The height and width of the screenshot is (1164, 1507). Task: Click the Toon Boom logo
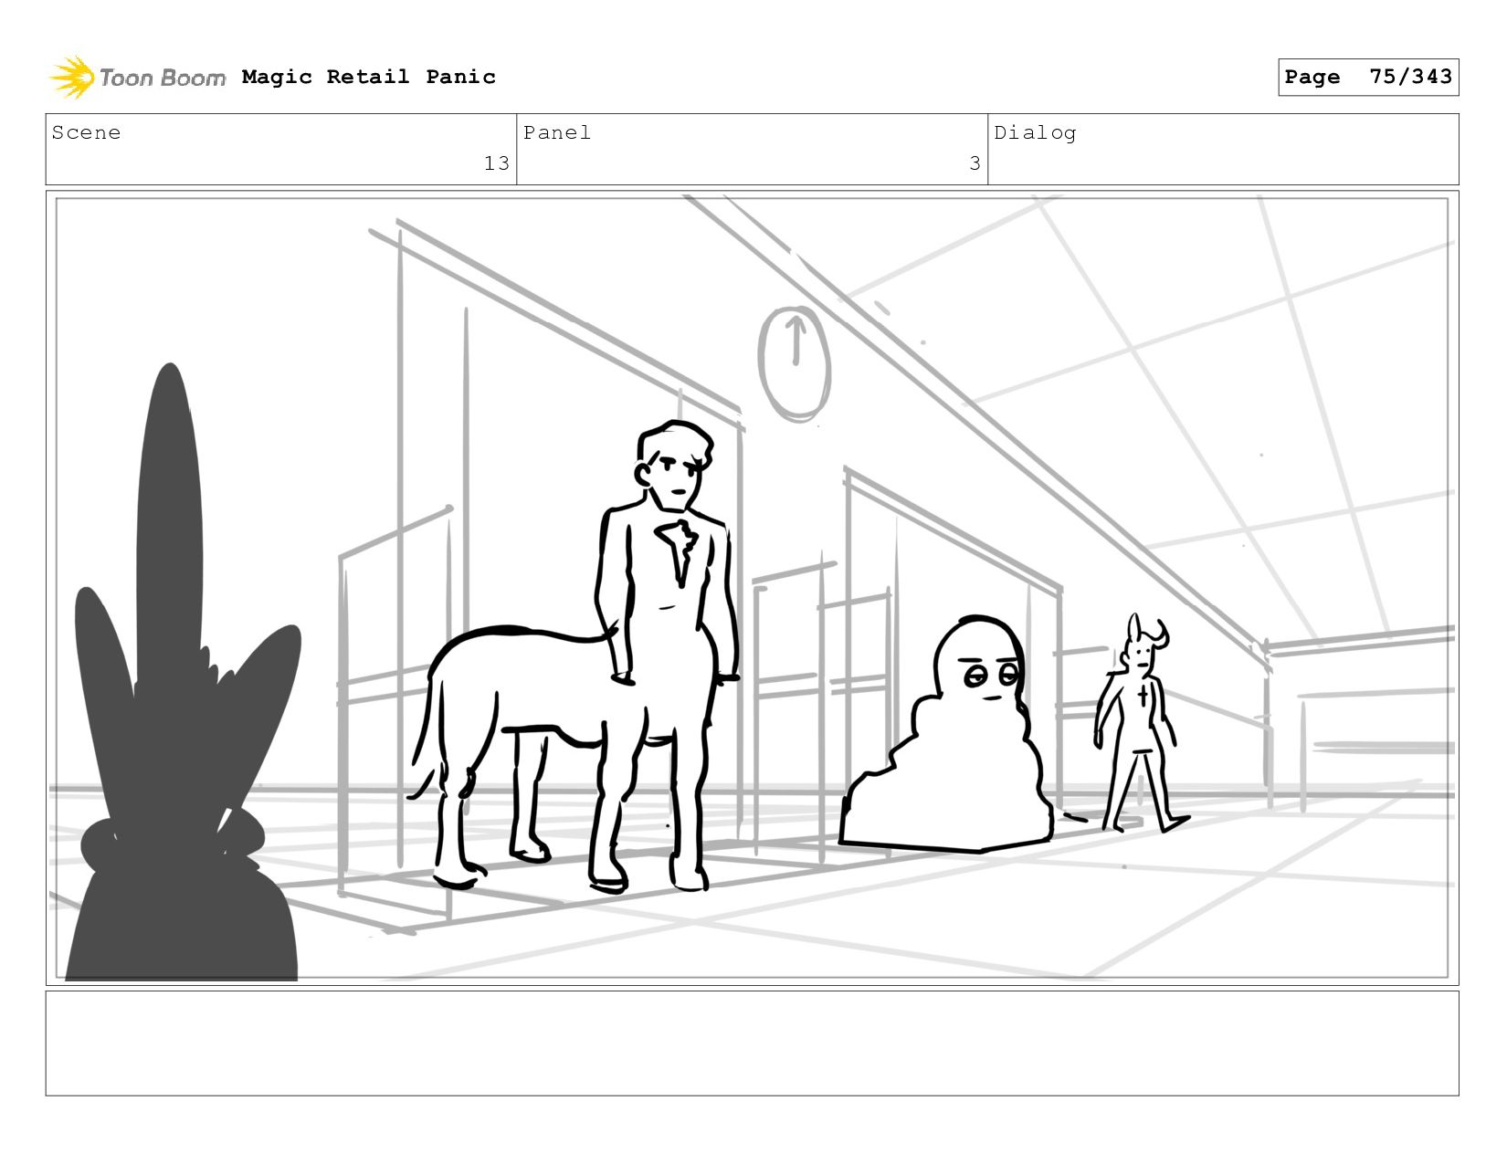coord(137,77)
